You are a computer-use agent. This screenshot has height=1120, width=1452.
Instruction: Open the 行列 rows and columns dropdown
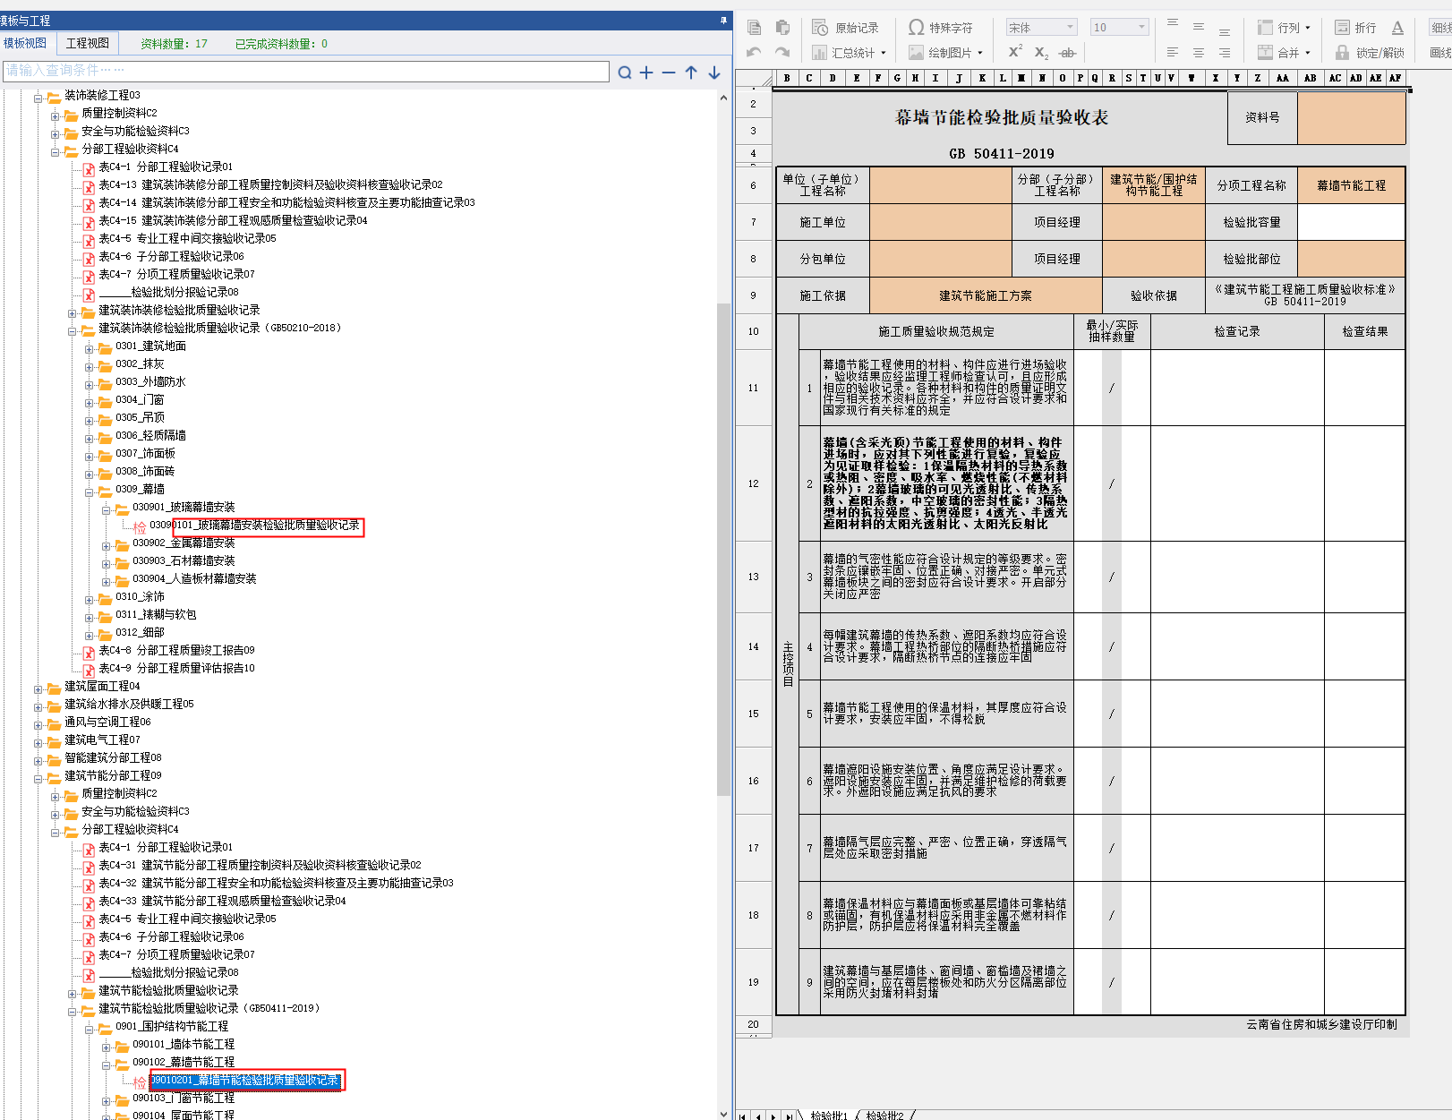click(1284, 28)
